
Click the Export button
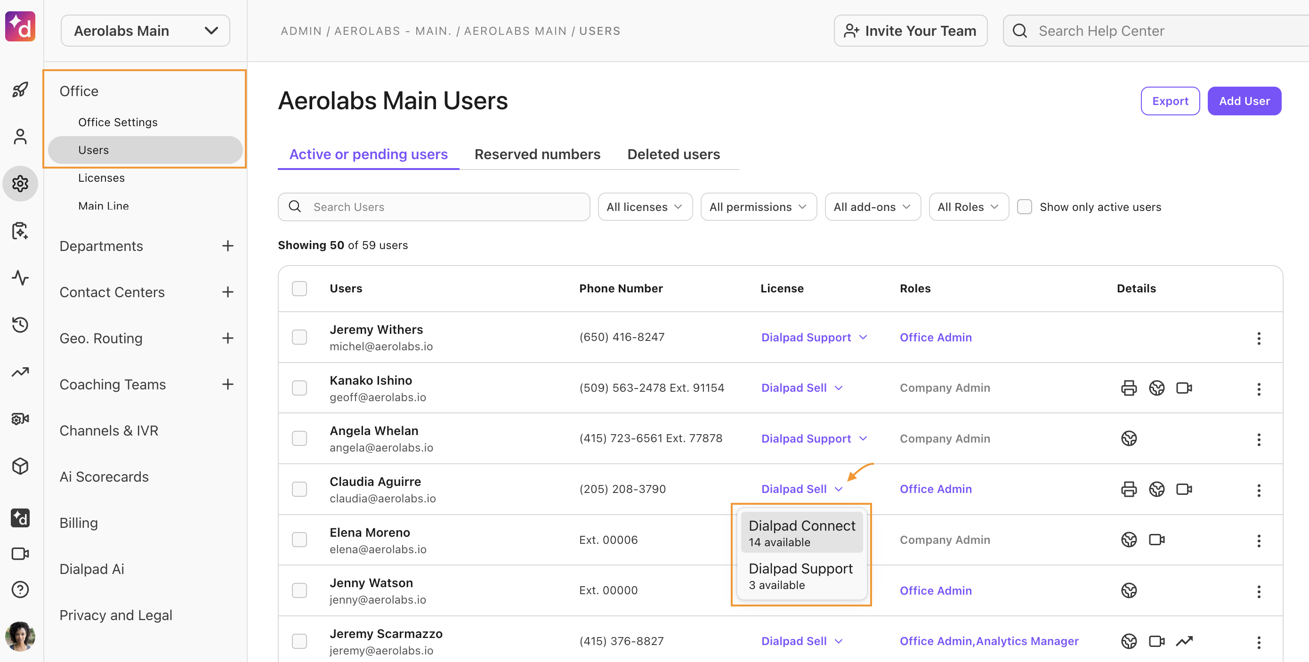point(1170,101)
